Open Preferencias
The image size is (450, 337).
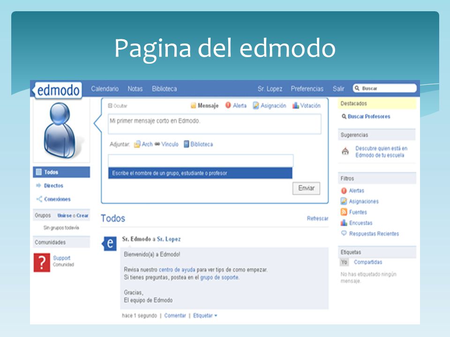(x=307, y=89)
